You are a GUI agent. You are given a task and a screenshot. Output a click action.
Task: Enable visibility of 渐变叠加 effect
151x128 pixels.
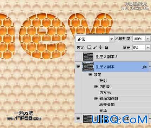(96, 105)
